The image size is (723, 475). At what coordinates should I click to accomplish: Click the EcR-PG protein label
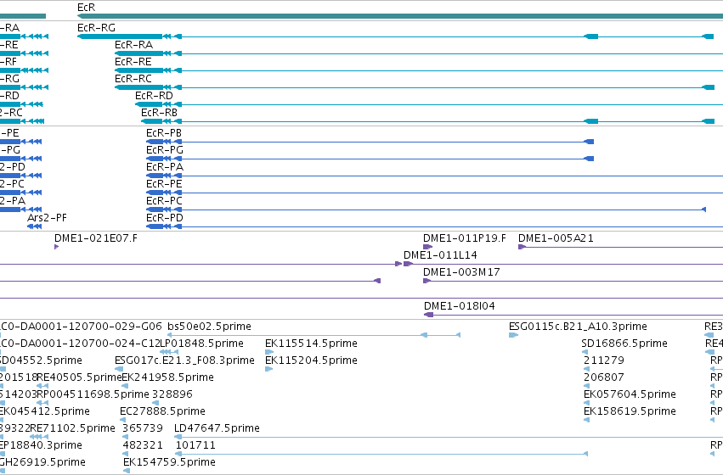point(165,150)
